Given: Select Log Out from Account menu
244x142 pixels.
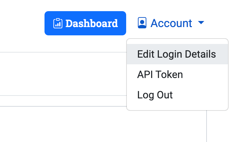Looking at the screenshot, I should [177, 95].
